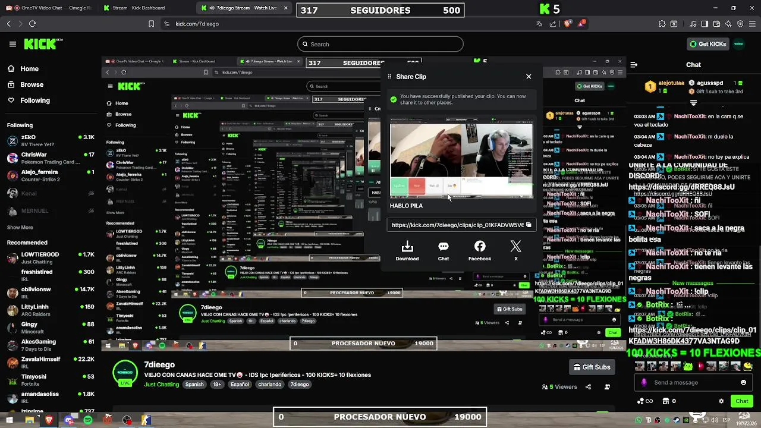761x428 pixels.
Task: Open 7dieego channel LIVE avatar
Action: point(125,373)
